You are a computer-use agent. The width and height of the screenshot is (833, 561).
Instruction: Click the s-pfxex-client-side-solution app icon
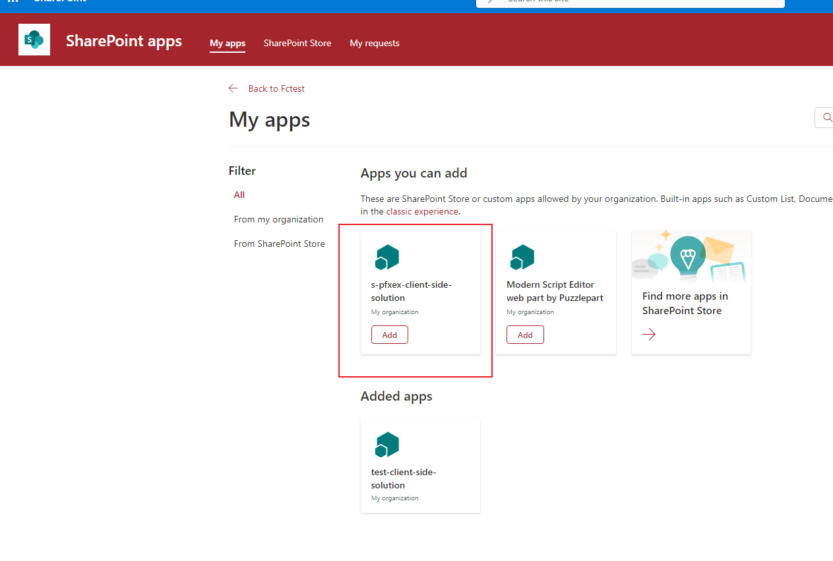387,257
